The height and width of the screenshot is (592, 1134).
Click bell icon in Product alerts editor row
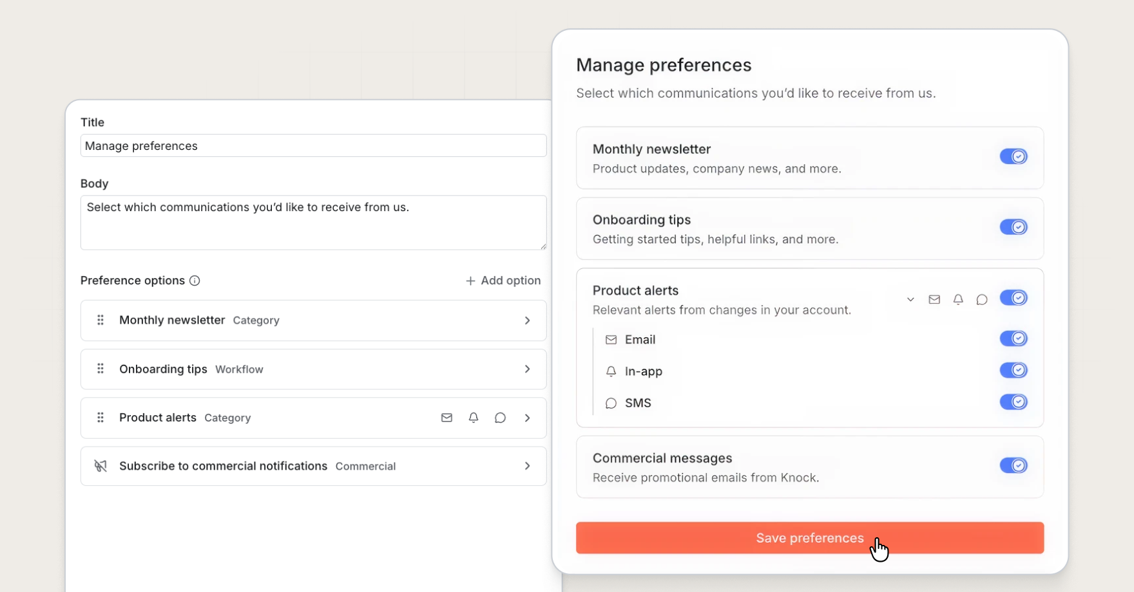(474, 418)
